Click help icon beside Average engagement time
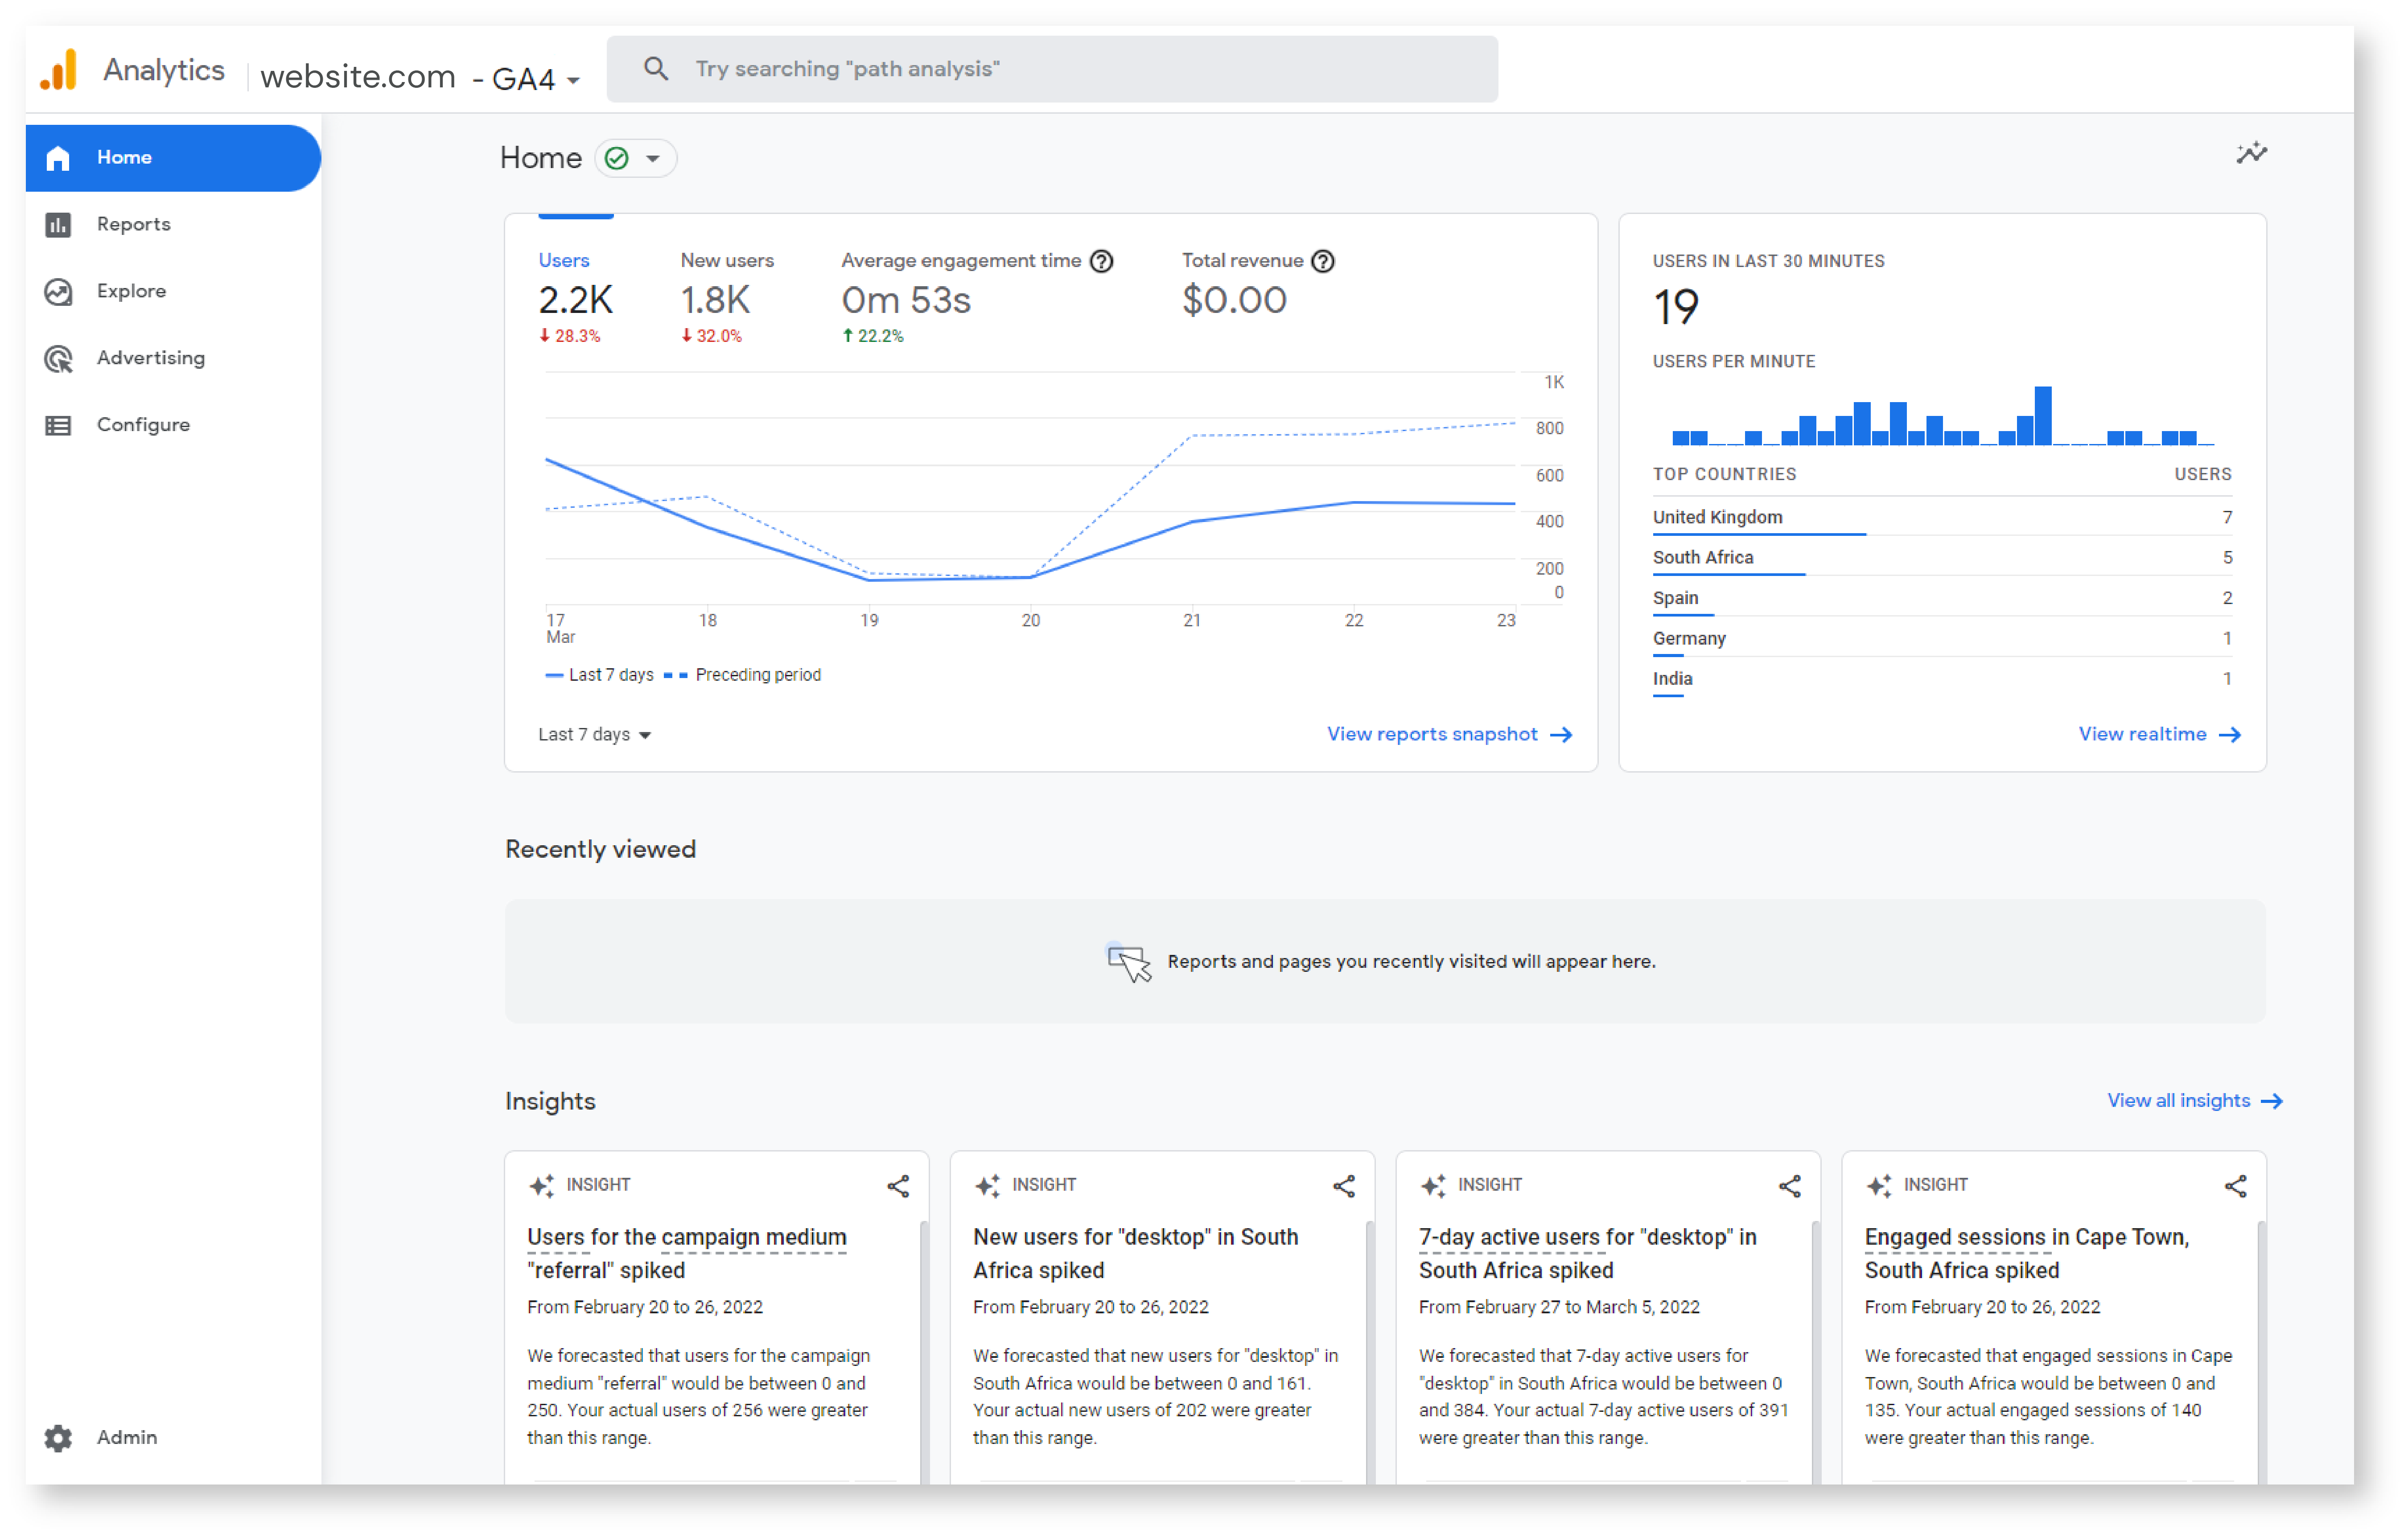This screenshot has width=2408, height=1538. point(1101,261)
